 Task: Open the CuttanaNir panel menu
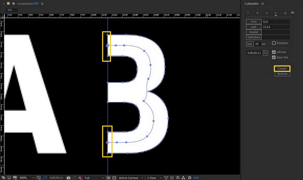[263, 4]
